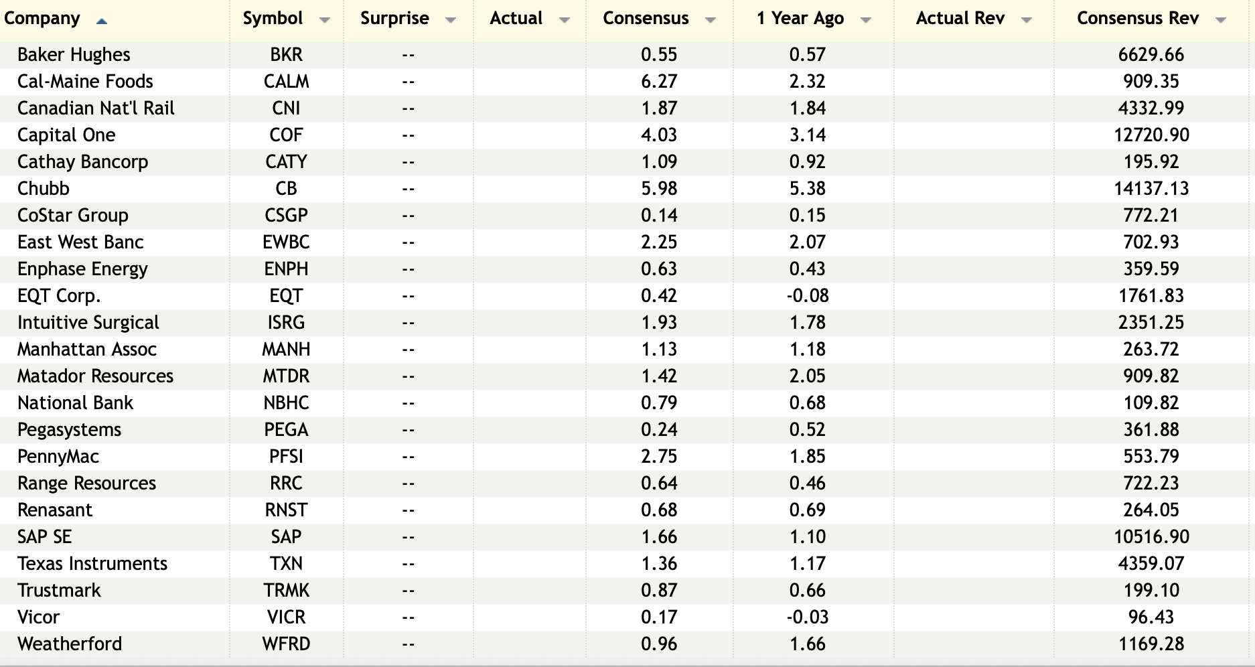The height and width of the screenshot is (667, 1255).
Task: Open the Capital One company entry
Action: pyautogui.click(x=66, y=135)
